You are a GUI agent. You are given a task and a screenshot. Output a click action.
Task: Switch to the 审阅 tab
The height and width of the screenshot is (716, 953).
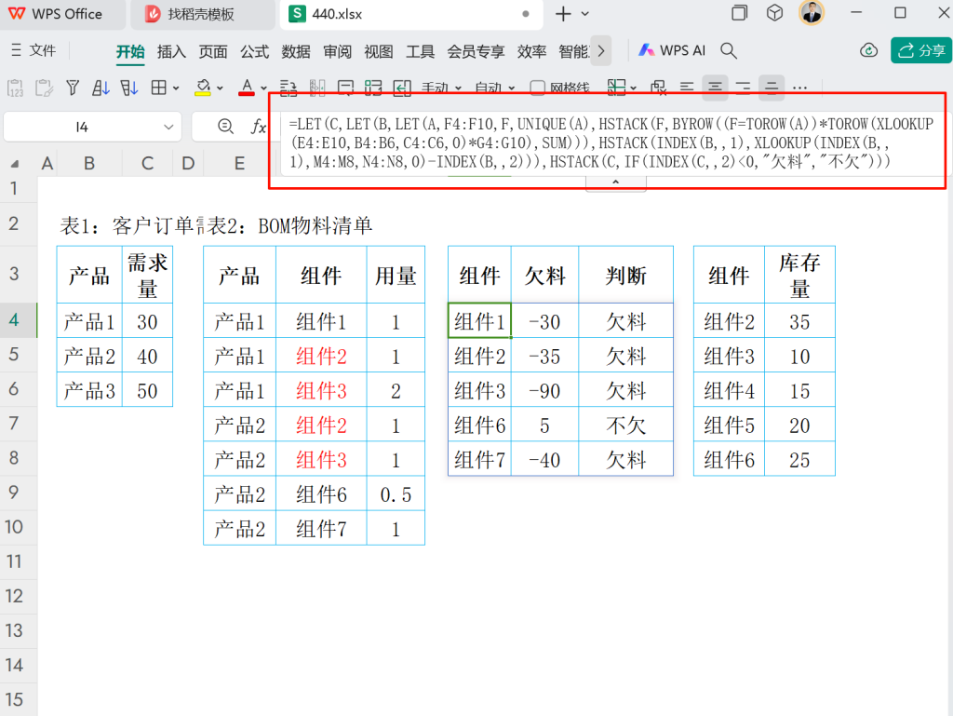tap(337, 51)
